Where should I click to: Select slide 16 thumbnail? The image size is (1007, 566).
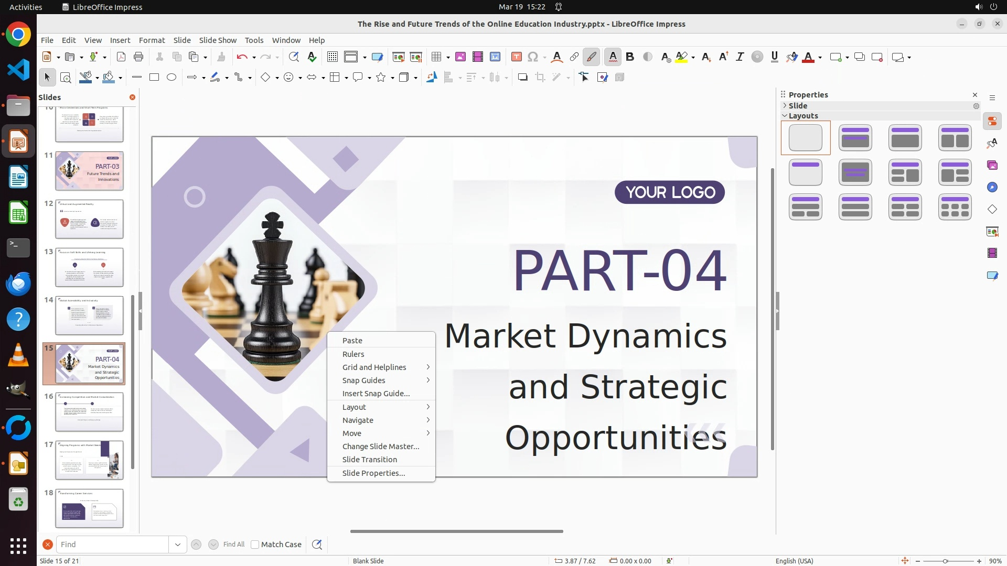coord(89,412)
